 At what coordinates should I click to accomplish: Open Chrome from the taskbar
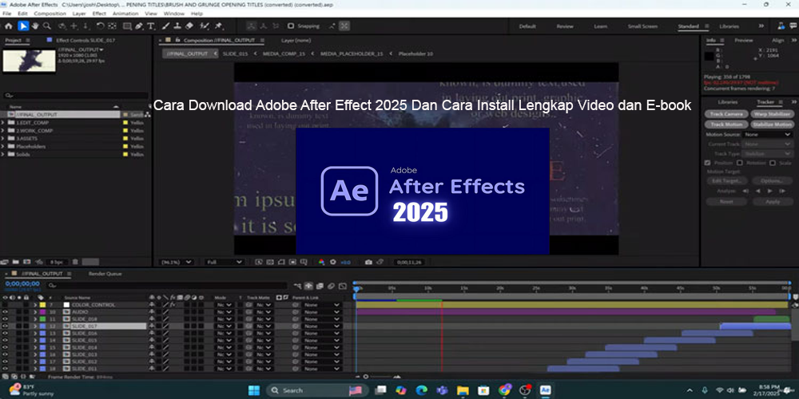pyautogui.click(x=504, y=390)
